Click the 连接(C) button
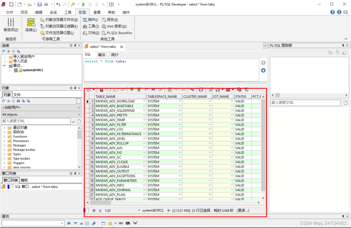 (x=31, y=25)
